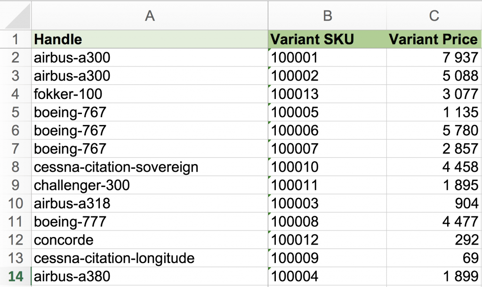The image size is (482, 287).
Task: Select row 5 header
Action: [15, 112]
